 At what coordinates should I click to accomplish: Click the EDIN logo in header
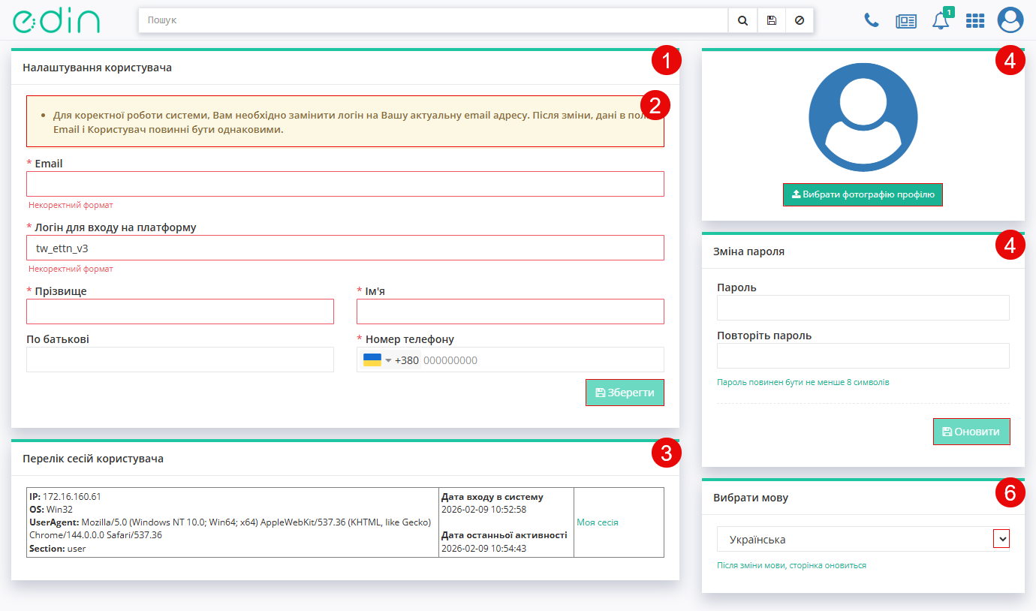click(x=56, y=20)
